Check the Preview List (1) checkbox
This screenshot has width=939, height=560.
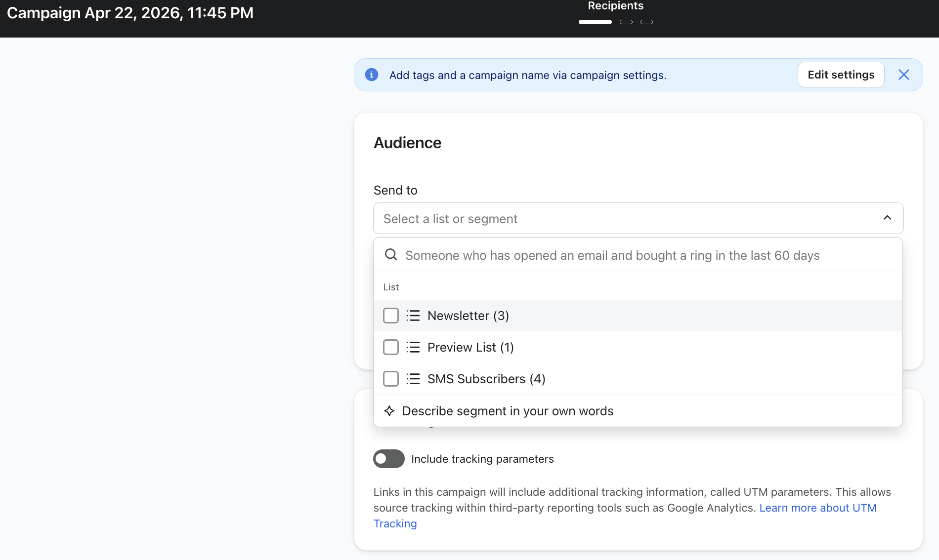[x=391, y=347]
